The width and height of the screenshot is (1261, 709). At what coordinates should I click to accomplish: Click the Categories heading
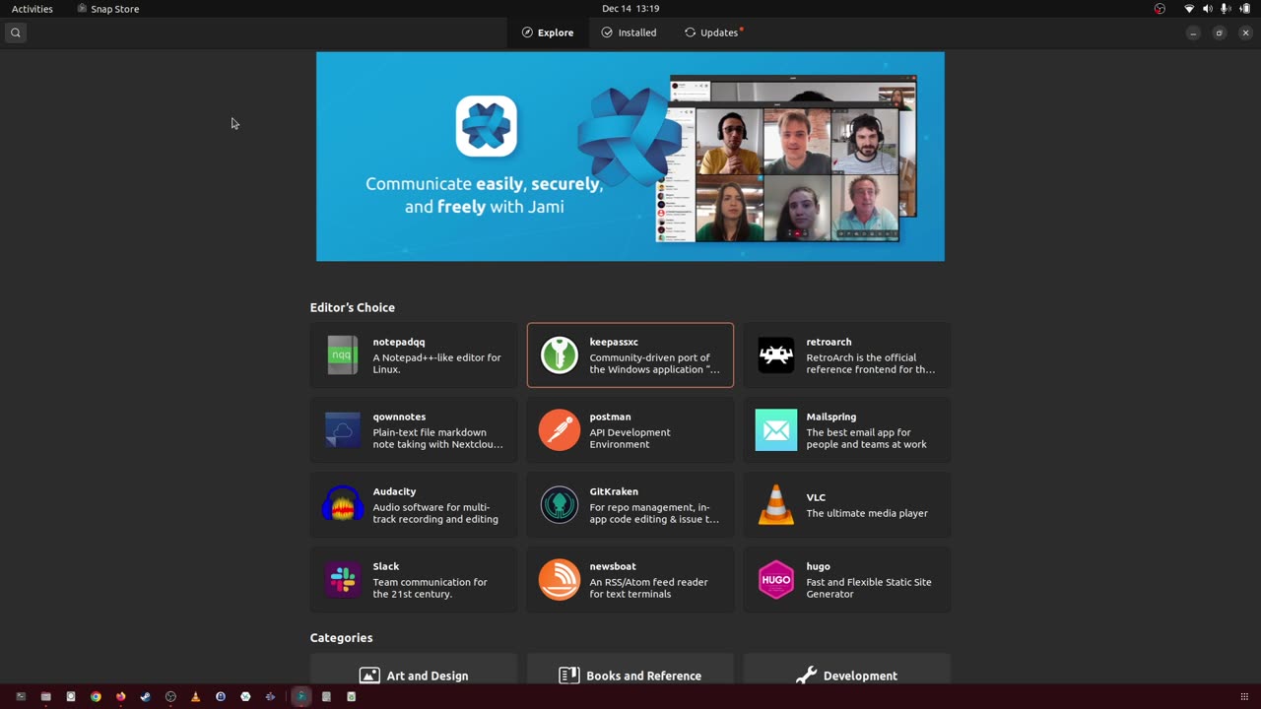341,638
